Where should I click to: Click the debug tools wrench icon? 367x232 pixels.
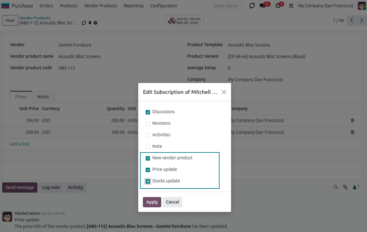[291, 6]
